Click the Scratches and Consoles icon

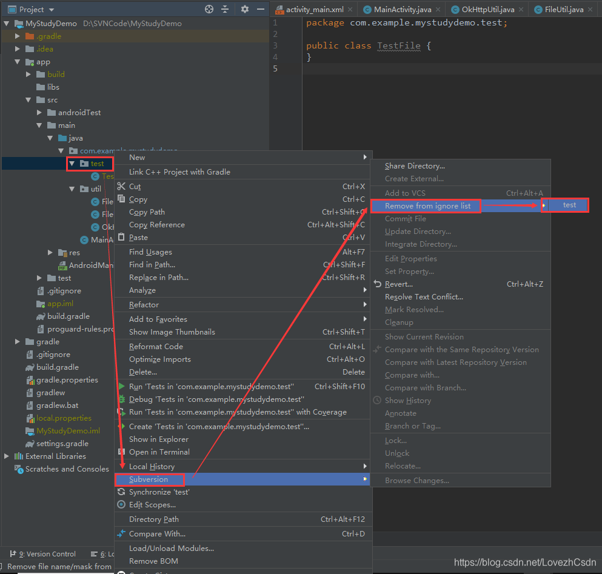pos(18,469)
